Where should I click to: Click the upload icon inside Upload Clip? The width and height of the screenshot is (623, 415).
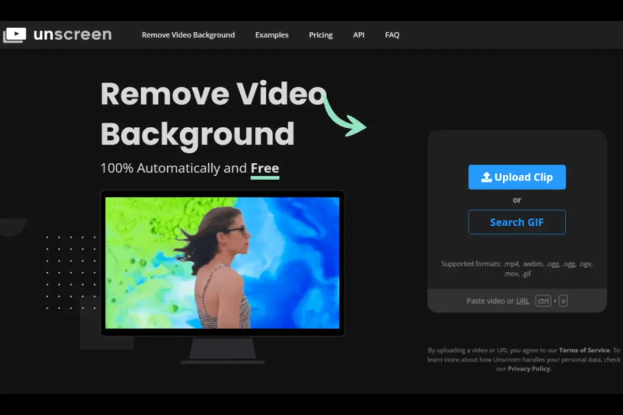pos(487,177)
